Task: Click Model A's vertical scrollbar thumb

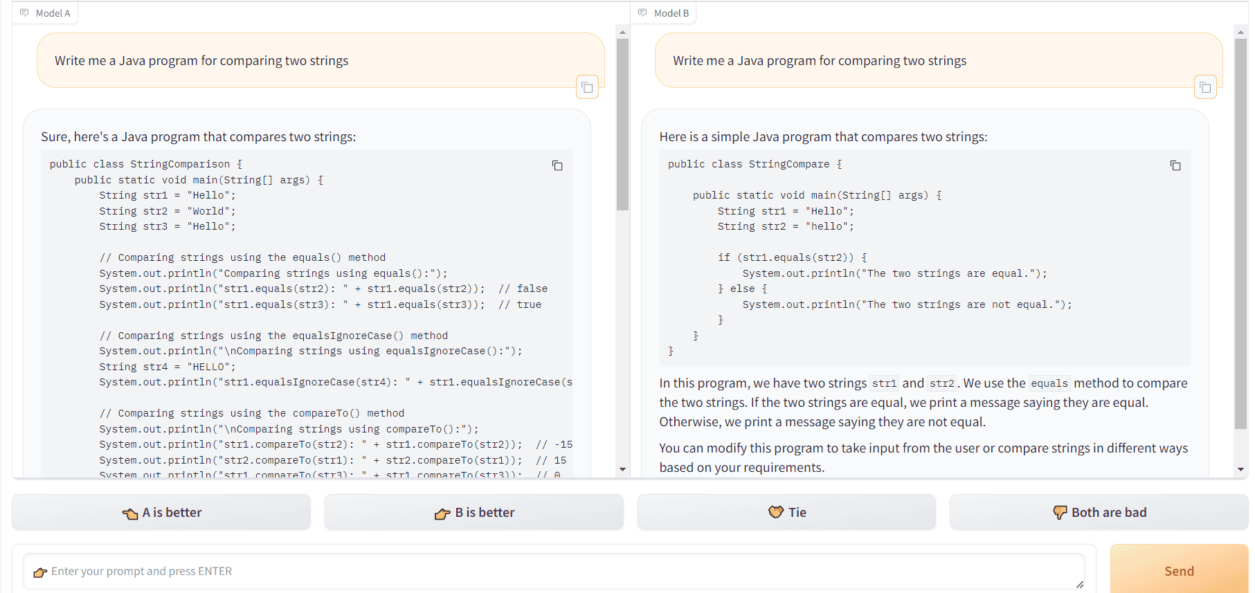Action: (x=622, y=125)
